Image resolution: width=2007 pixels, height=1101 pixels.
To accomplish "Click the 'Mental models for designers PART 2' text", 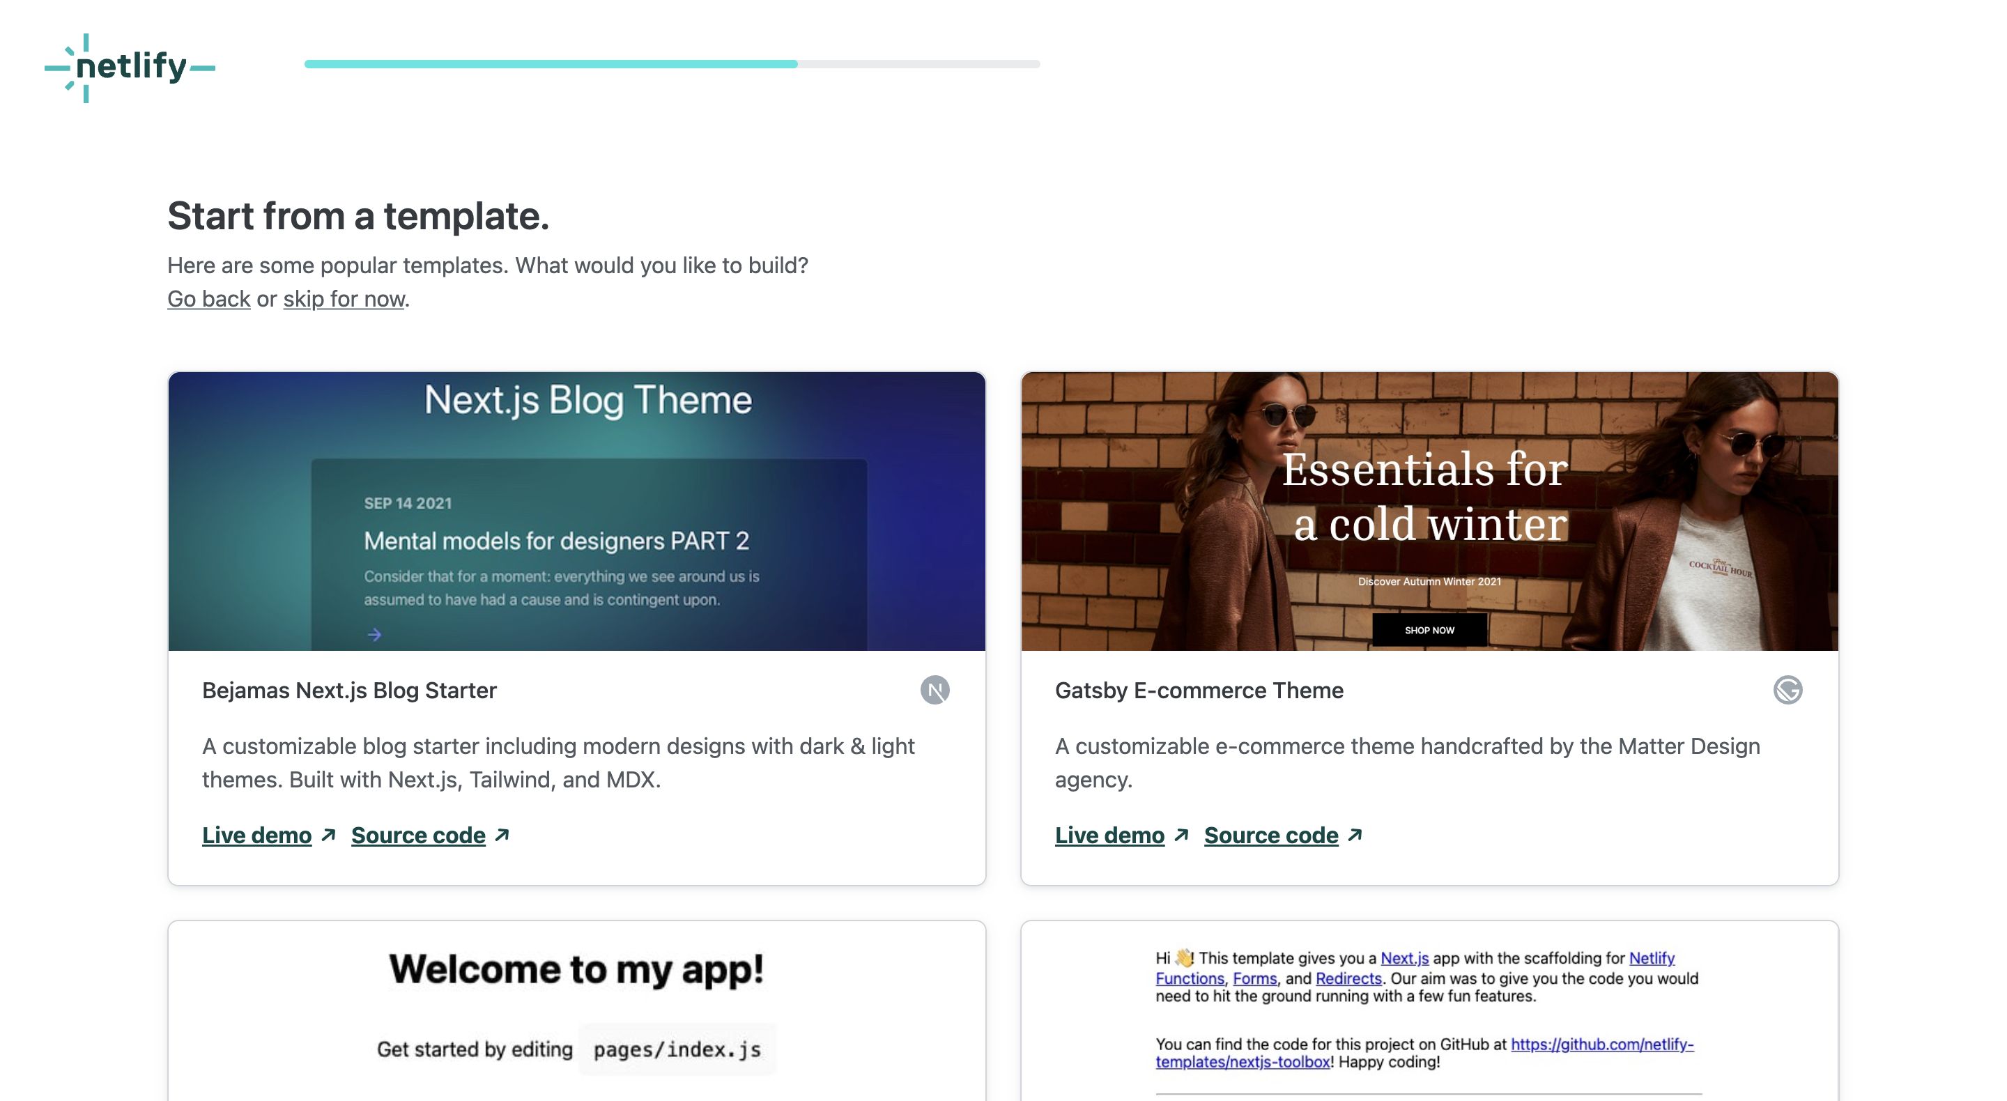I will tap(556, 541).
